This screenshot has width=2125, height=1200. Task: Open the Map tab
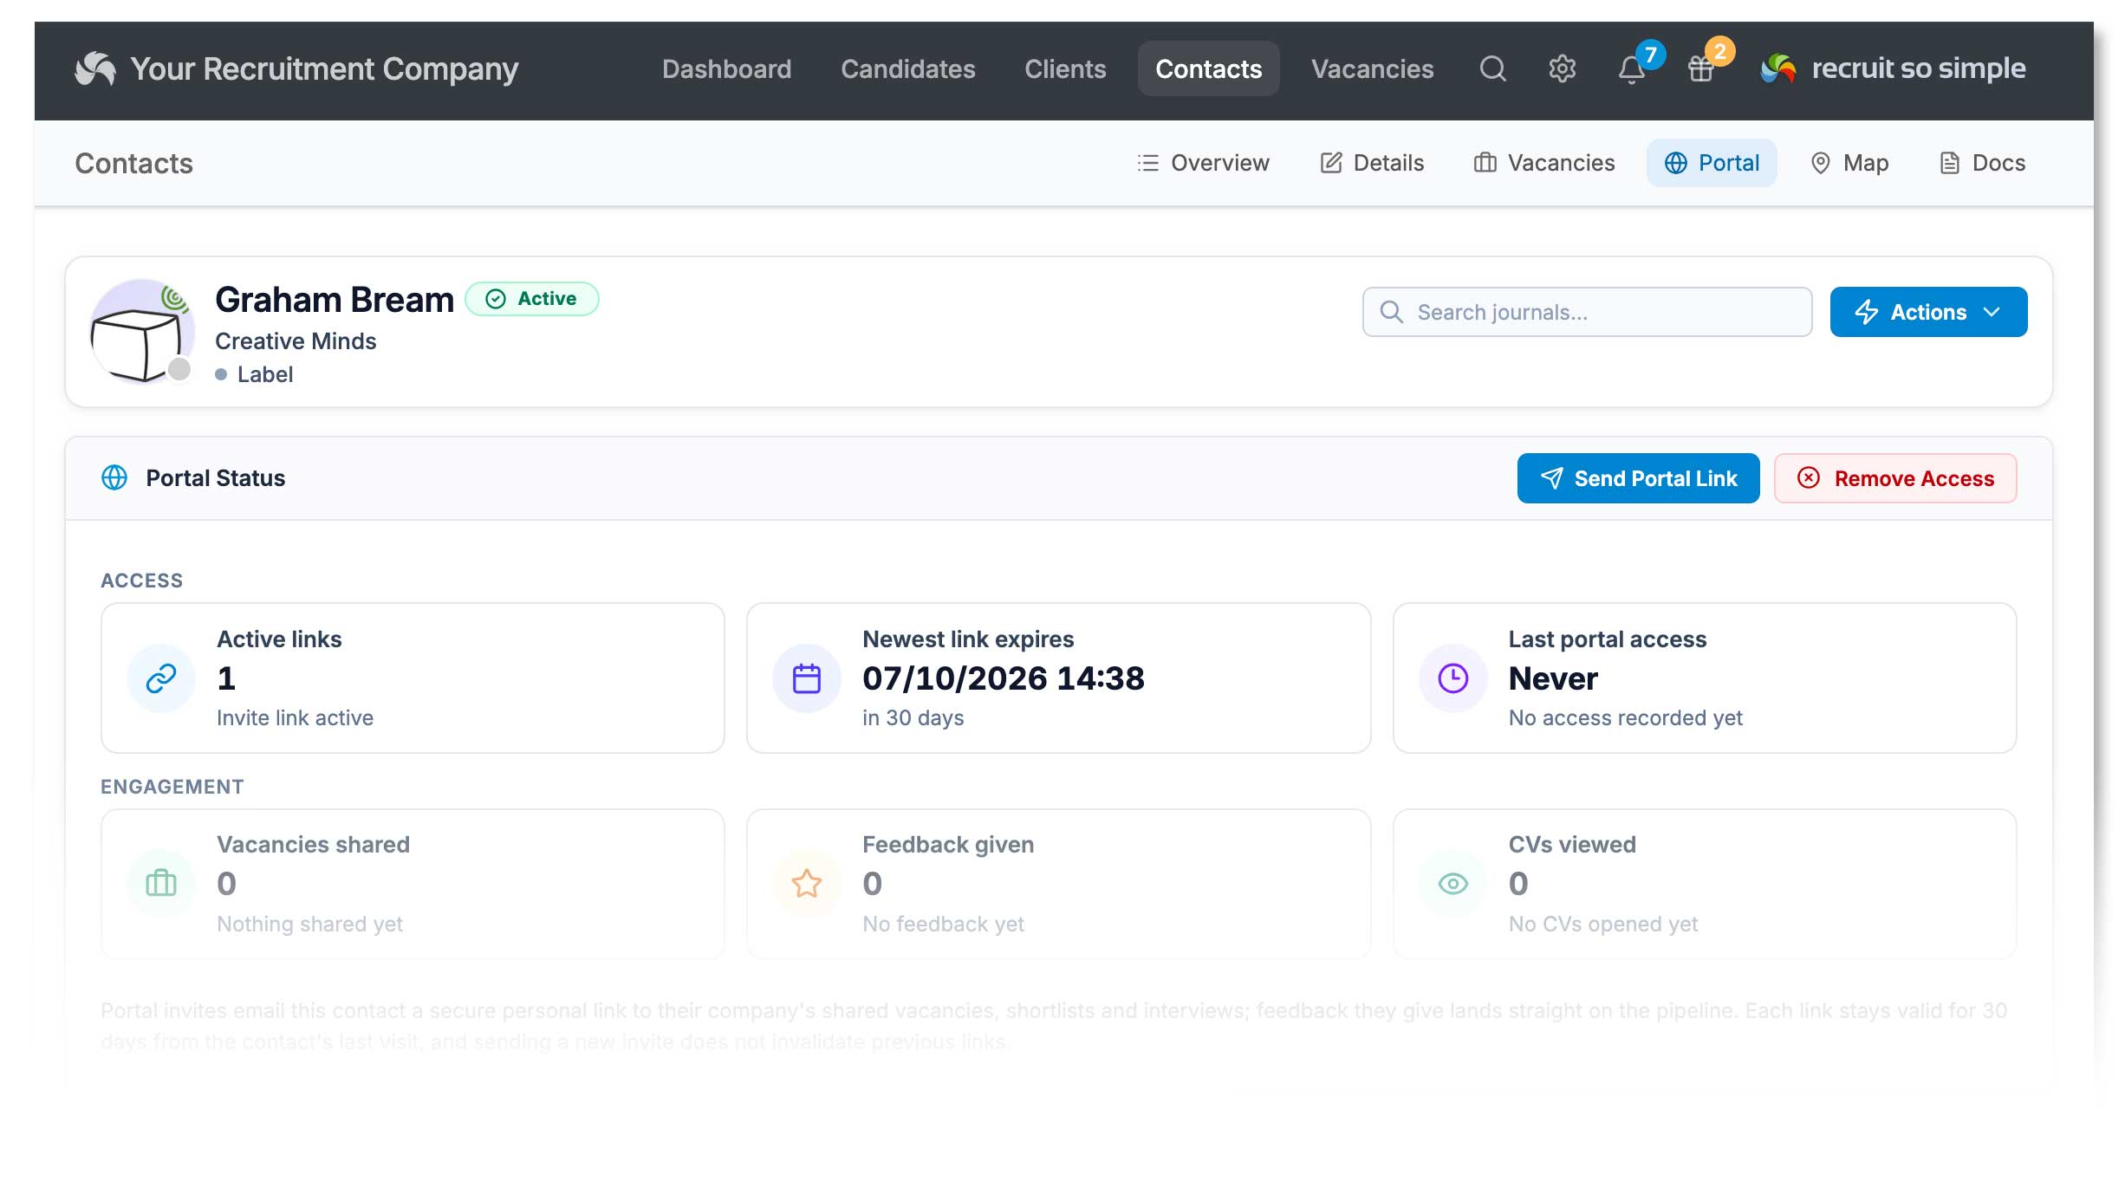(1849, 163)
